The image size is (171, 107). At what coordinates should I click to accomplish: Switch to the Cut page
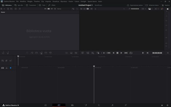point(59,105)
